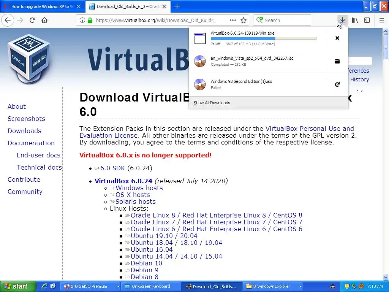Click the security shield tray icon
This screenshot has width=389, height=292.
click(x=347, y=286)
